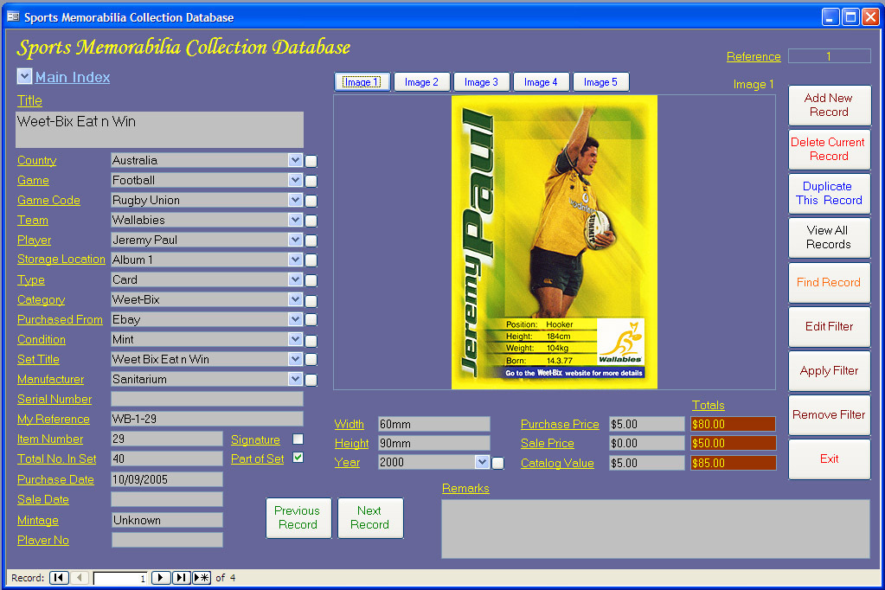Click the Purchase Date field

[166, 479]
